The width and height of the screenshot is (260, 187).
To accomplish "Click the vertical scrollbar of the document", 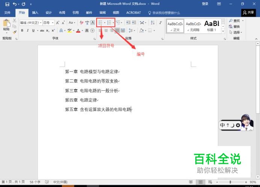I will (257, 111).
